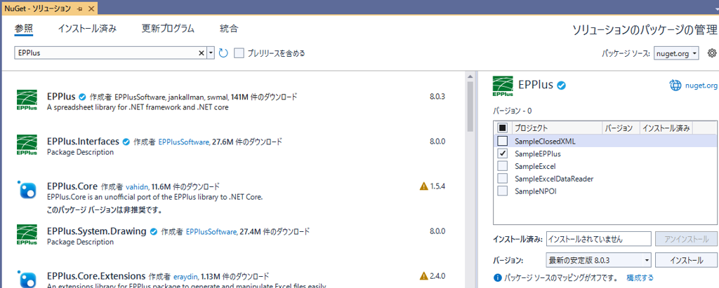The height and width of the screenshot is (288, 719).
Task: Close the NuGet - ソリューション tab
Action: 91,8
